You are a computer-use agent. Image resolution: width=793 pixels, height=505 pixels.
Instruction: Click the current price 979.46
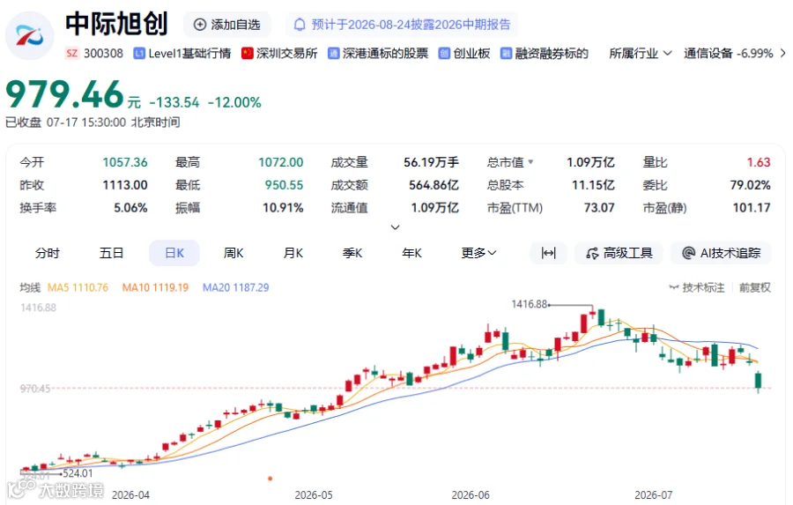pyautogui.click(x=64, y=94)
